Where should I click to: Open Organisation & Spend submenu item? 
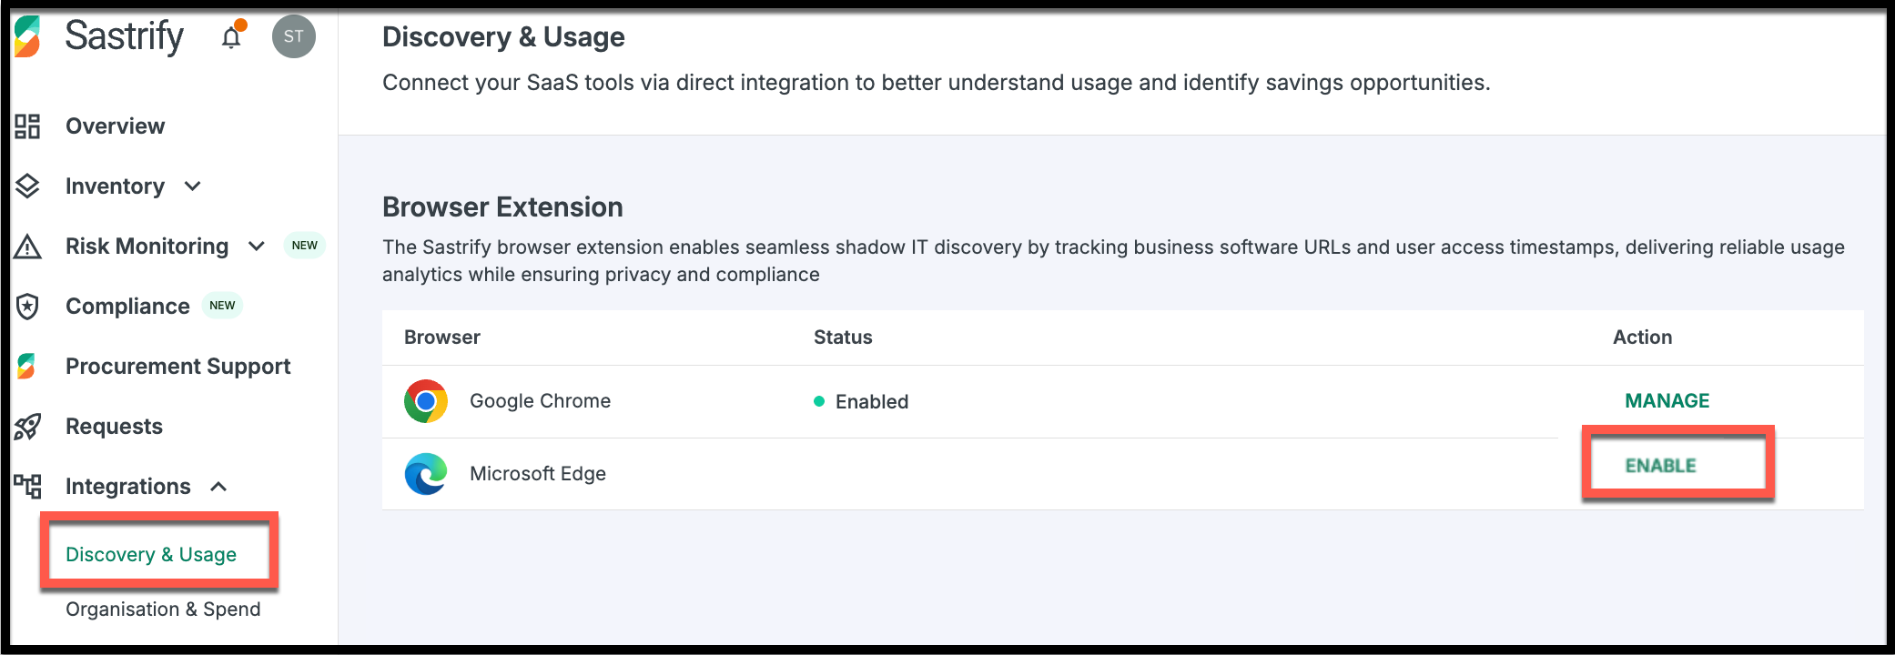[x=163, y=609]
